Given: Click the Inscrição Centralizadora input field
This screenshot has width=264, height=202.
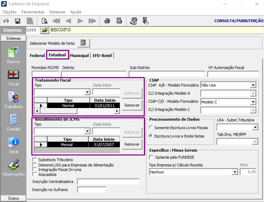Looking at the screenshot, I should [108, 182].
